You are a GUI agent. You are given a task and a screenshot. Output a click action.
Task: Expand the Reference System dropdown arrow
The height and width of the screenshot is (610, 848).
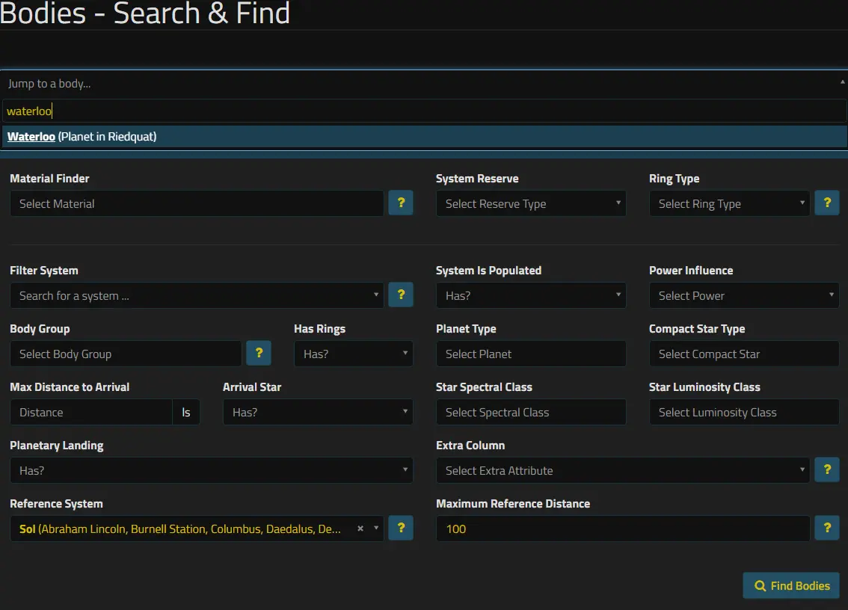pyautogui.click(x=376, y=529)
